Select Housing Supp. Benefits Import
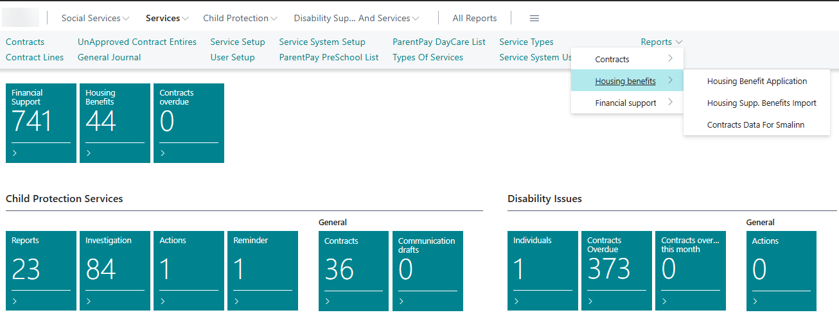Screen dimensions: 839x324 coord(761,103)
